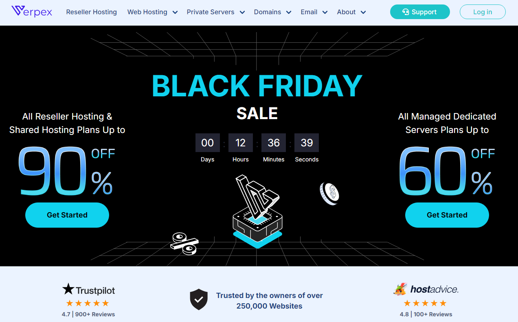This screenshot has width=518, height=322.
Task: Open the Email menu chevron
Action: pos(325,12)
